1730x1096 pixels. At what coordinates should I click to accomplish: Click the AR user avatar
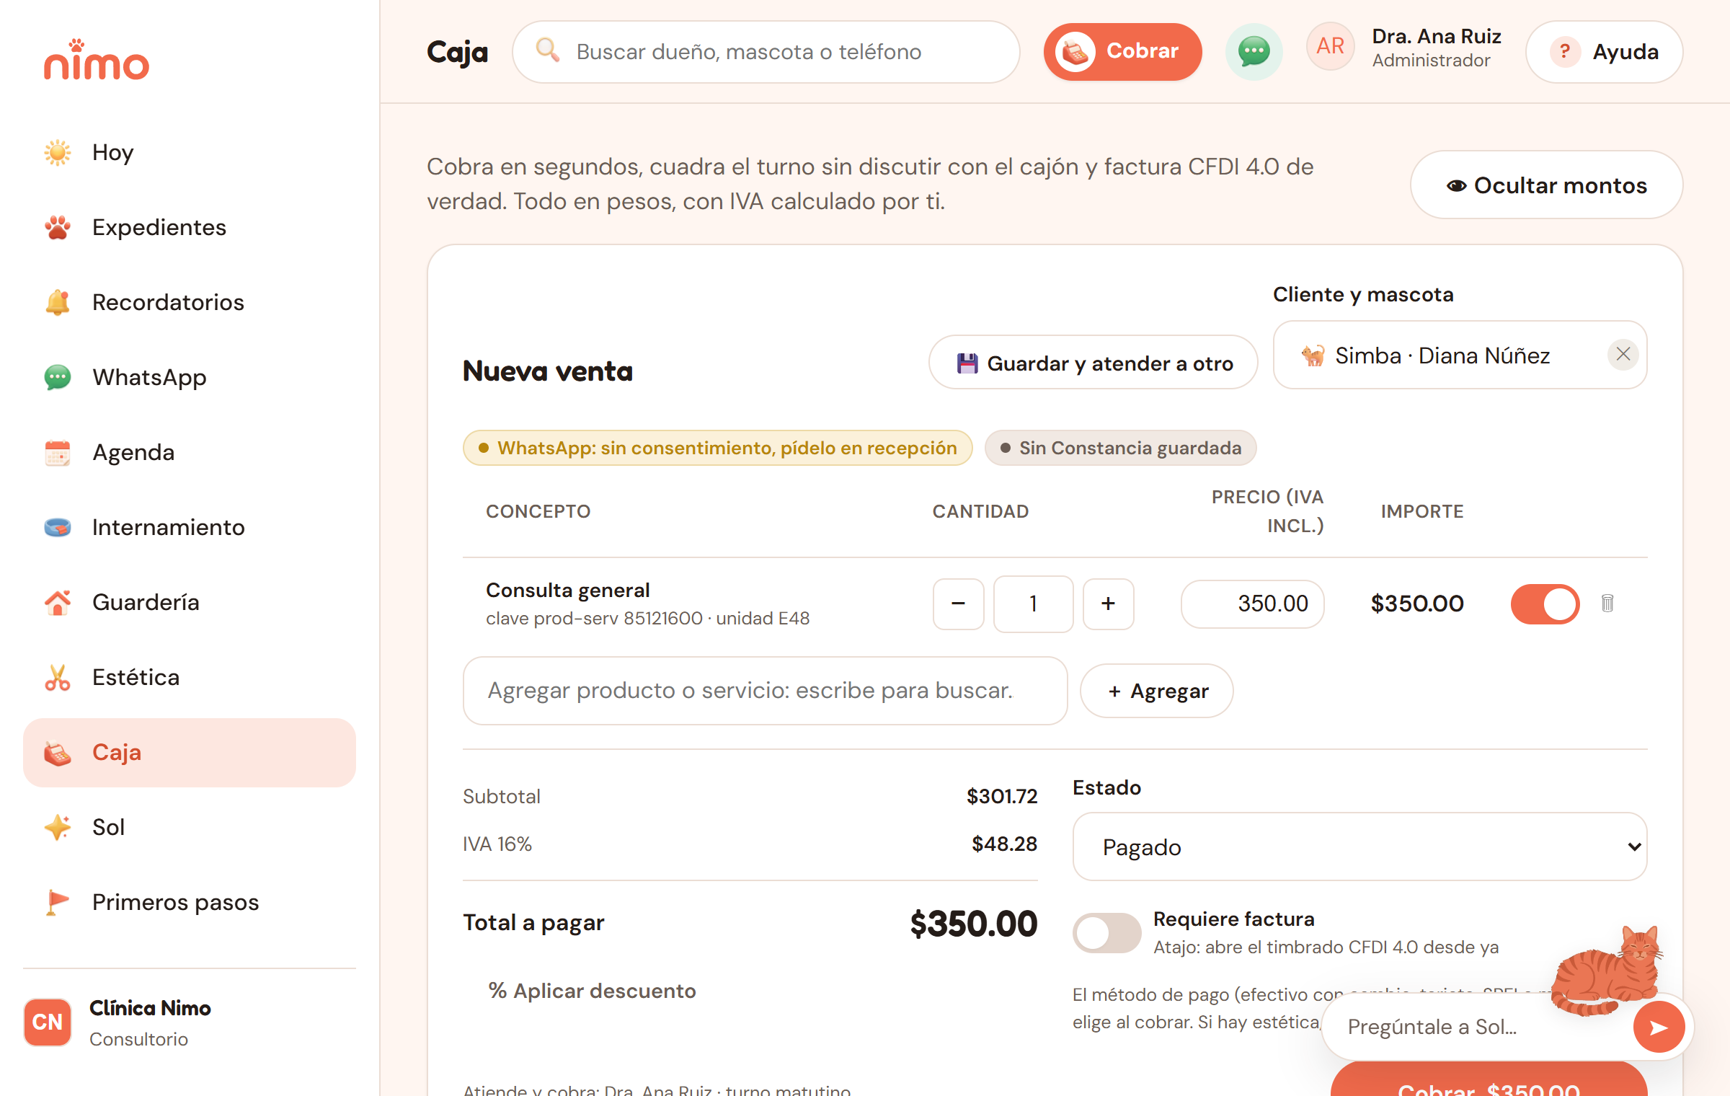(1331, 46)
